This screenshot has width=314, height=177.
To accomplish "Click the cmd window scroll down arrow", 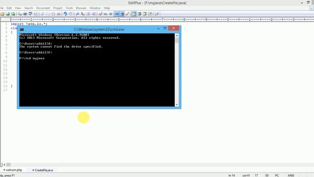I will (x=177, y=104).
